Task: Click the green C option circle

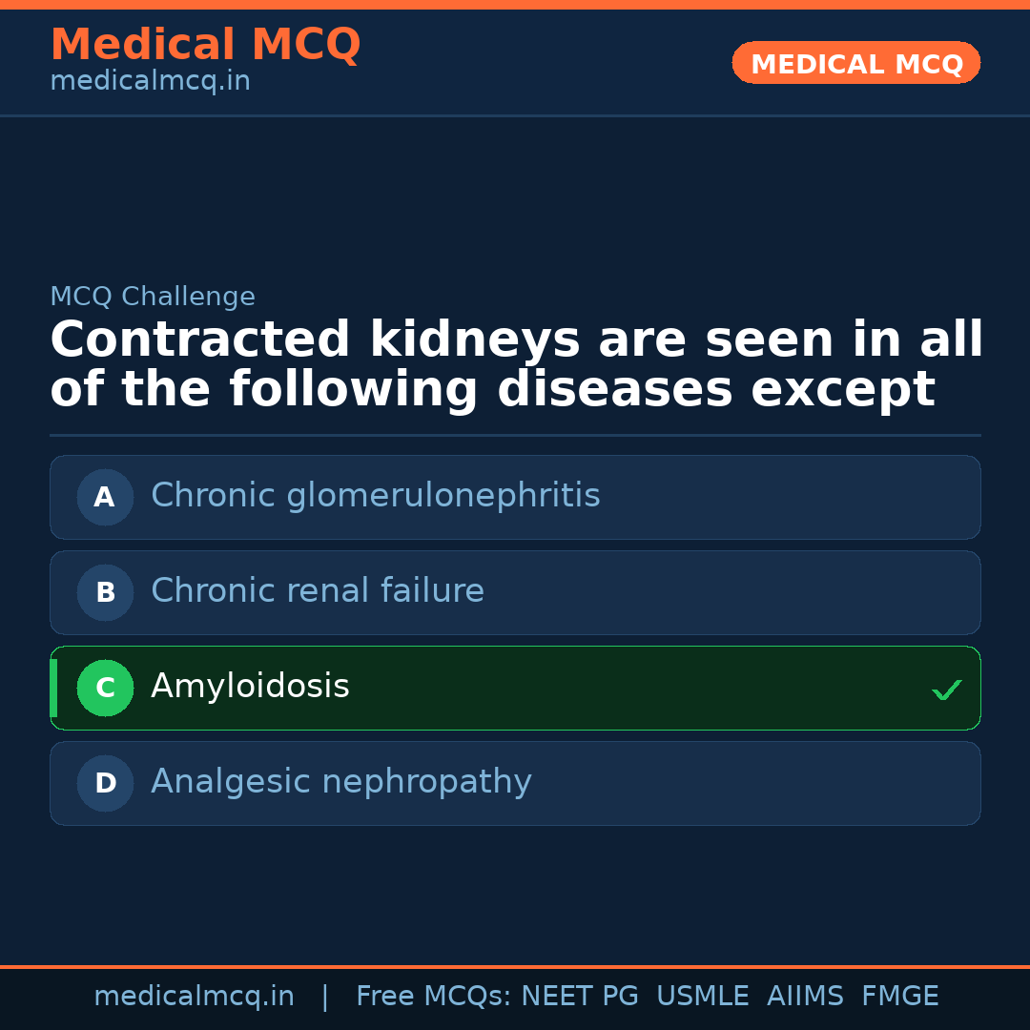Action: 105,688
